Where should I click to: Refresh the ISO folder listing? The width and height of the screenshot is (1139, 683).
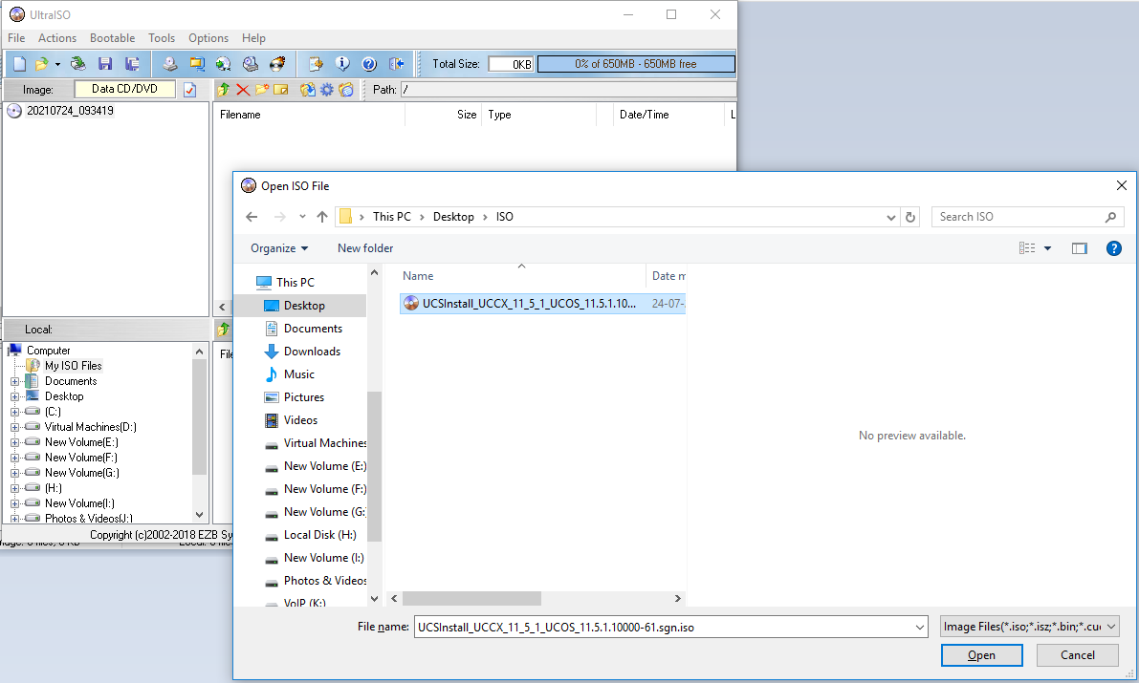[910, 217]
